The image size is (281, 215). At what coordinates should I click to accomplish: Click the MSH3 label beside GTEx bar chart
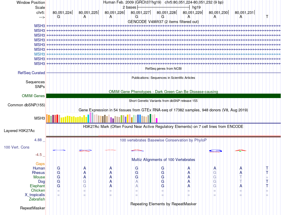pos(39,118)
